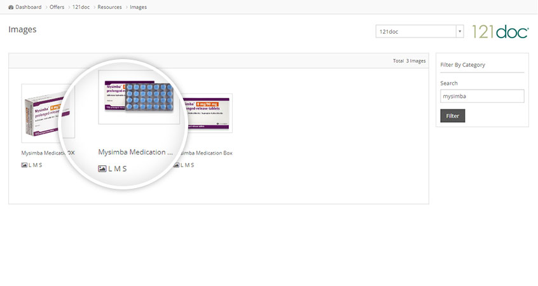Image resolution: width=538 pixels, height=286 pixels.
Task: Click image icon under magnified Mysimba item
Action: tap(102, 168)
